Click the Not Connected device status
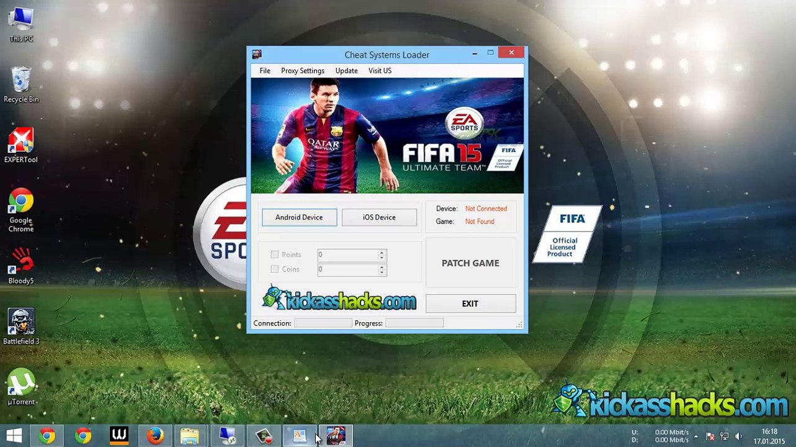This screenshot has width=796, height=447. (486, 209)
